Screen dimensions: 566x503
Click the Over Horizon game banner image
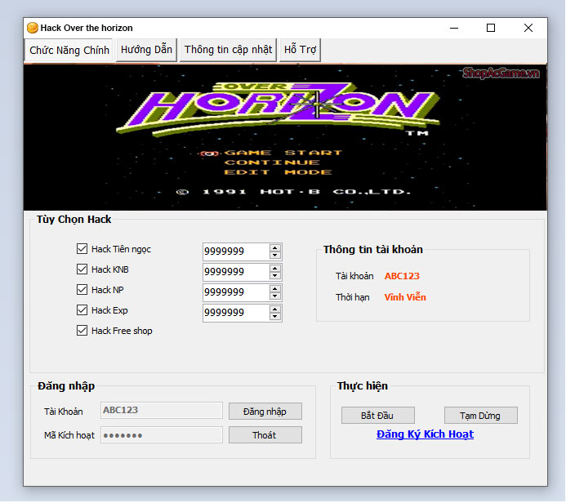(285, 137)
